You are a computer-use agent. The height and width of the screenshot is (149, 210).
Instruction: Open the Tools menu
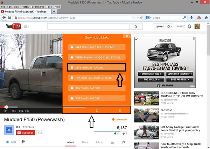tap(49, 7)
